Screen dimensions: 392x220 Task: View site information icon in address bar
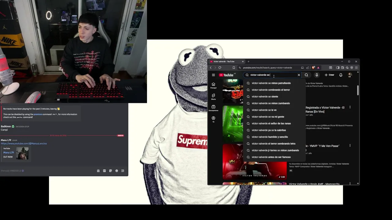coord(240,68)
